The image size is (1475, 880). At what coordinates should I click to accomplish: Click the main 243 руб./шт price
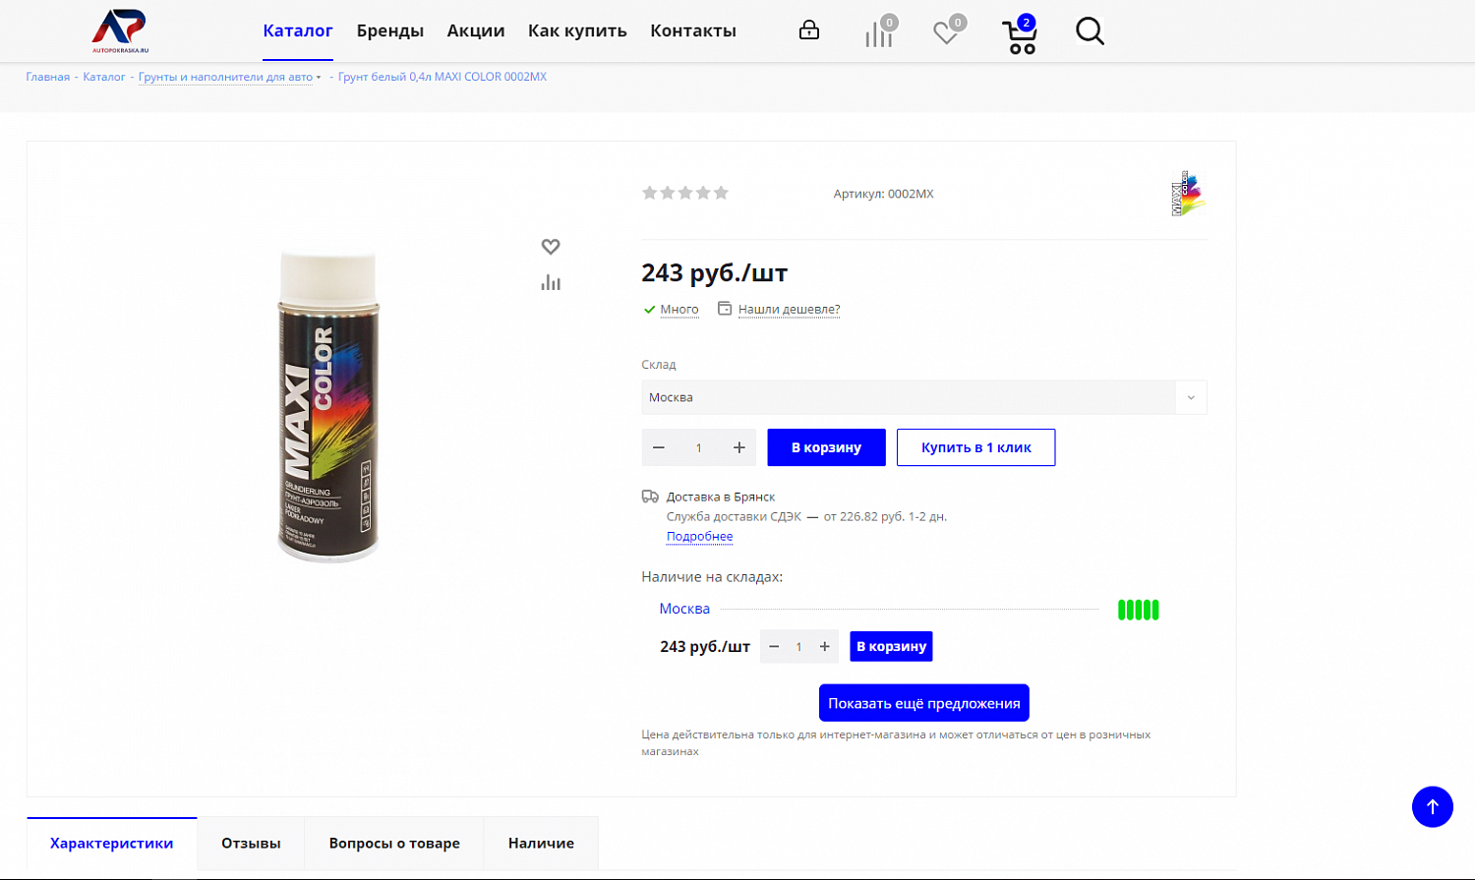pos(715,272)
